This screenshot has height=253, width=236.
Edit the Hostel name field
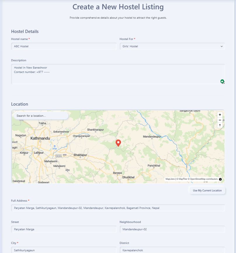point(64,46)
